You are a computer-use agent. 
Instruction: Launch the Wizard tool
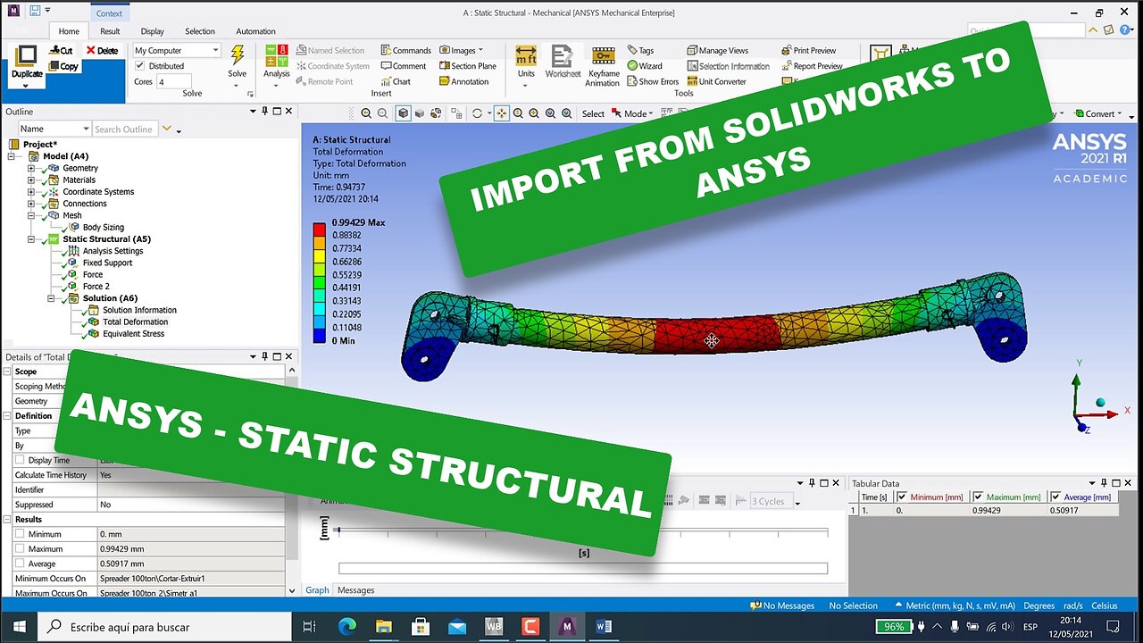[645, 66]
